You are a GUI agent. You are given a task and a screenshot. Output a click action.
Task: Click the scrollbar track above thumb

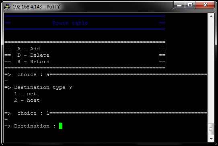211,71
